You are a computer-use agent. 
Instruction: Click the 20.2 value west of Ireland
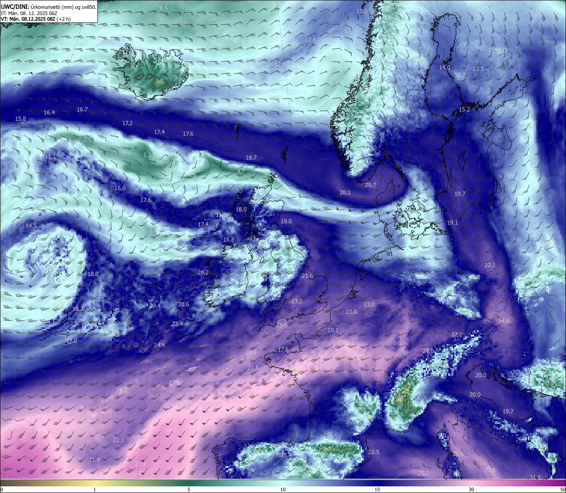(x=203, y=273)
